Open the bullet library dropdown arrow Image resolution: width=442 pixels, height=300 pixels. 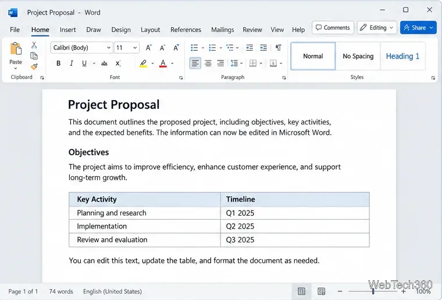pos(202,48)
